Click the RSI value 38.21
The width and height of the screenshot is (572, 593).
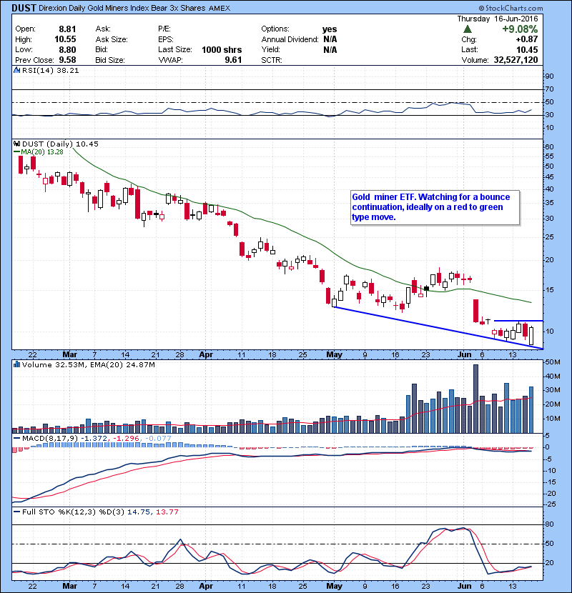click(x=67, y=70)
